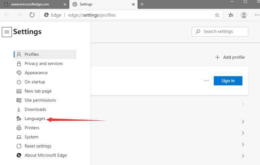Click the Edge logo in address bar
Screen dimensions: 260x165
(x=46, y=15)
